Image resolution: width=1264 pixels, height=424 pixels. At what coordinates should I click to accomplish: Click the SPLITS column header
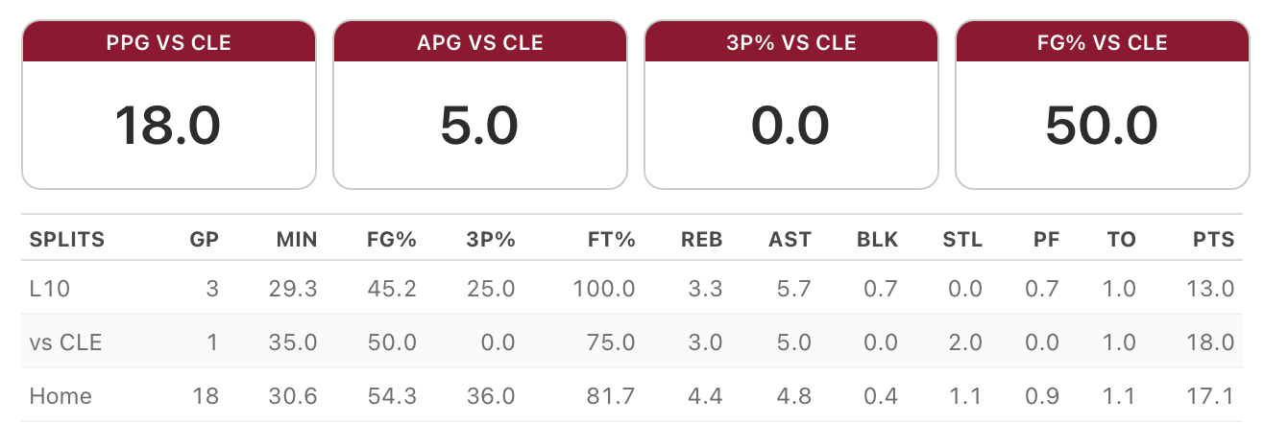pos(67,240)
